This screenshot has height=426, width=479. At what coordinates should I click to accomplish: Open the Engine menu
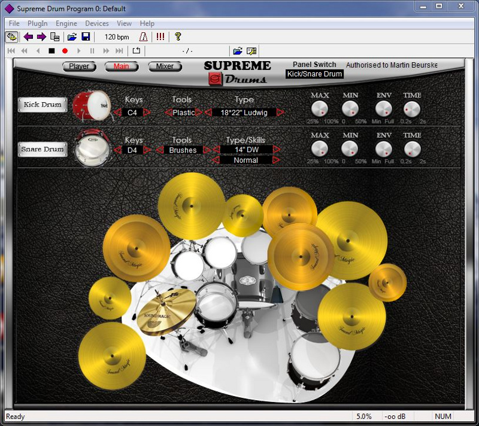[66, 23]
